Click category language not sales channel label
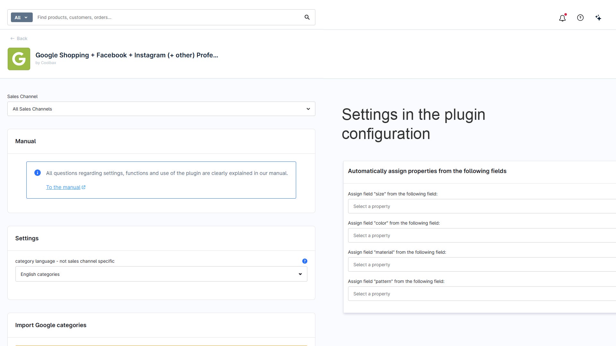Viewport: 616px width, 346px height. pos(65,261)
